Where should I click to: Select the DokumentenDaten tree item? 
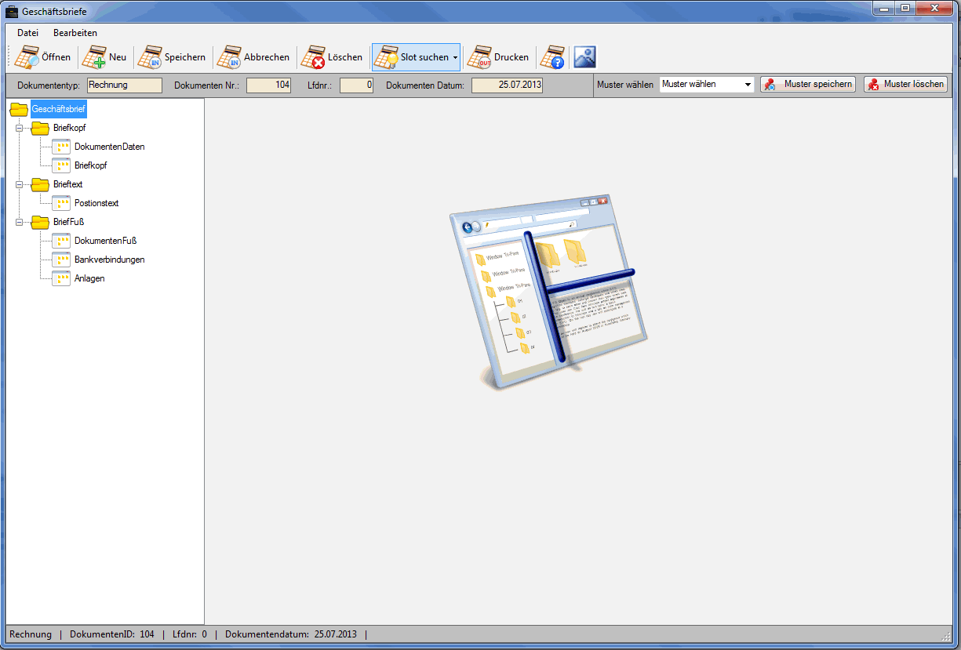click(109, 147)
